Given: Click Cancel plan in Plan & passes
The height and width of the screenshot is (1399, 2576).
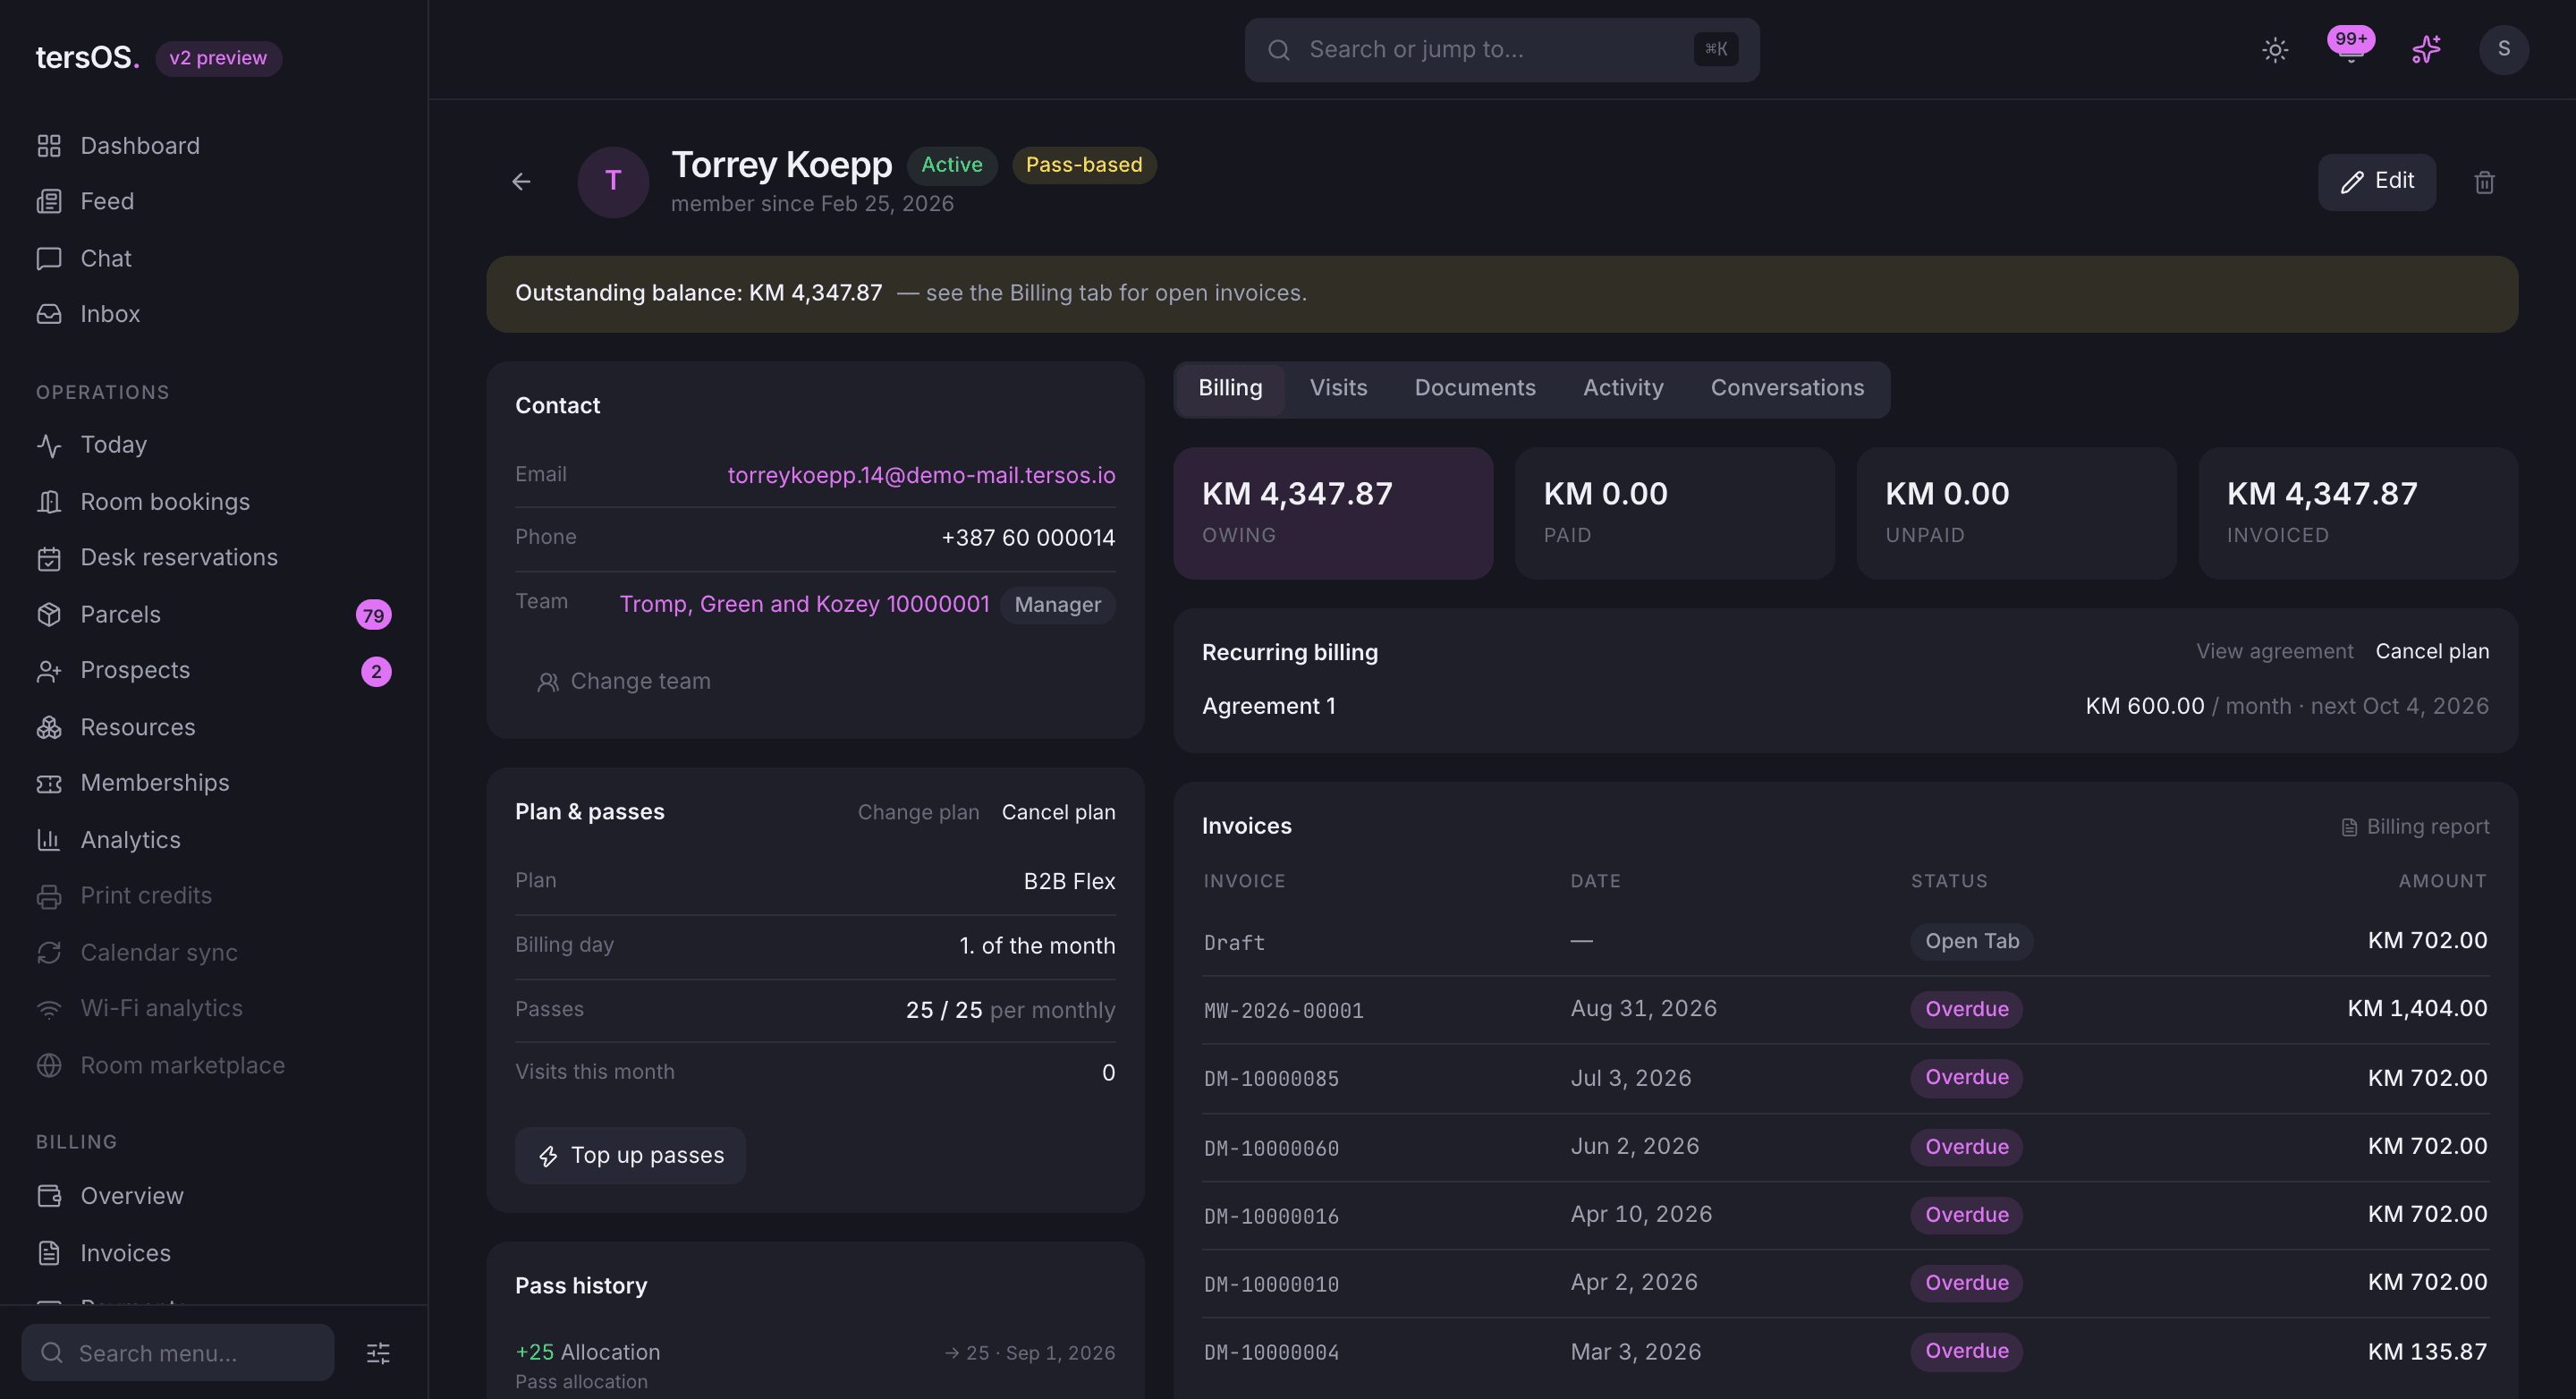Looking at the screenshot, I should 1058,813.
